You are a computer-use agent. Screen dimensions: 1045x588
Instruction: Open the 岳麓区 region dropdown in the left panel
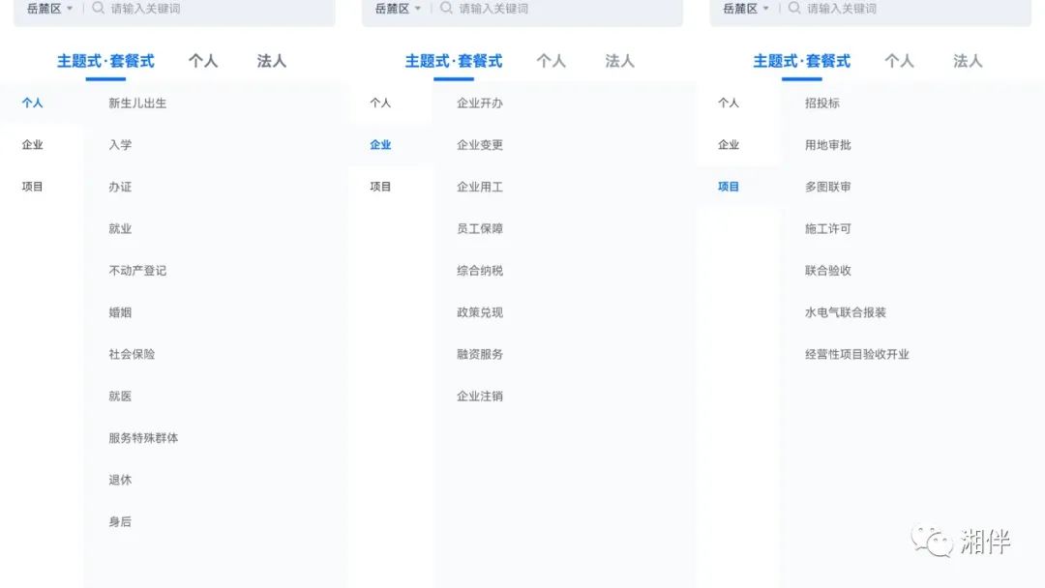pyautogui.click(x=46, y=9)
